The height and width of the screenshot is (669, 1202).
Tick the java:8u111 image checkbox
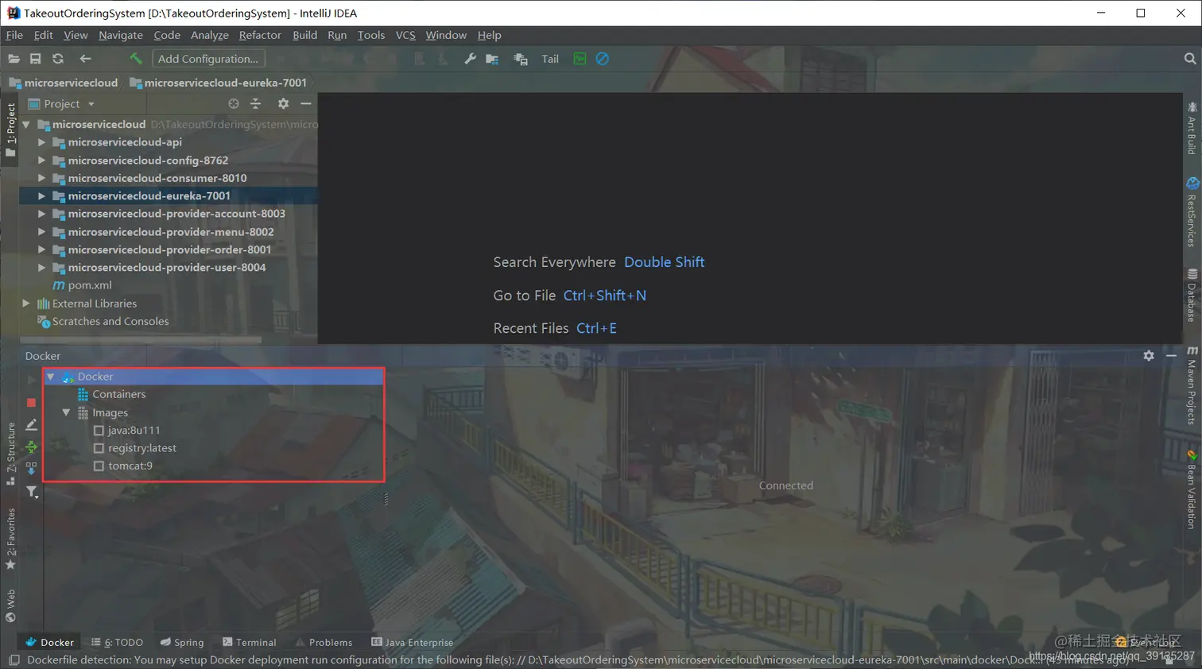tap(99, 431)
